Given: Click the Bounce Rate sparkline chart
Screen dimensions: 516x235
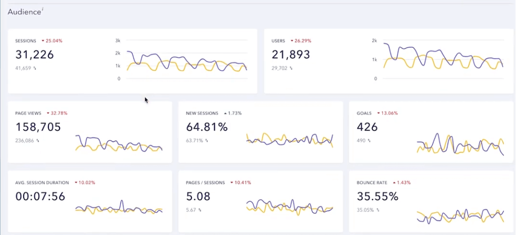Looking at the screenshot, I should click(461, 216).
